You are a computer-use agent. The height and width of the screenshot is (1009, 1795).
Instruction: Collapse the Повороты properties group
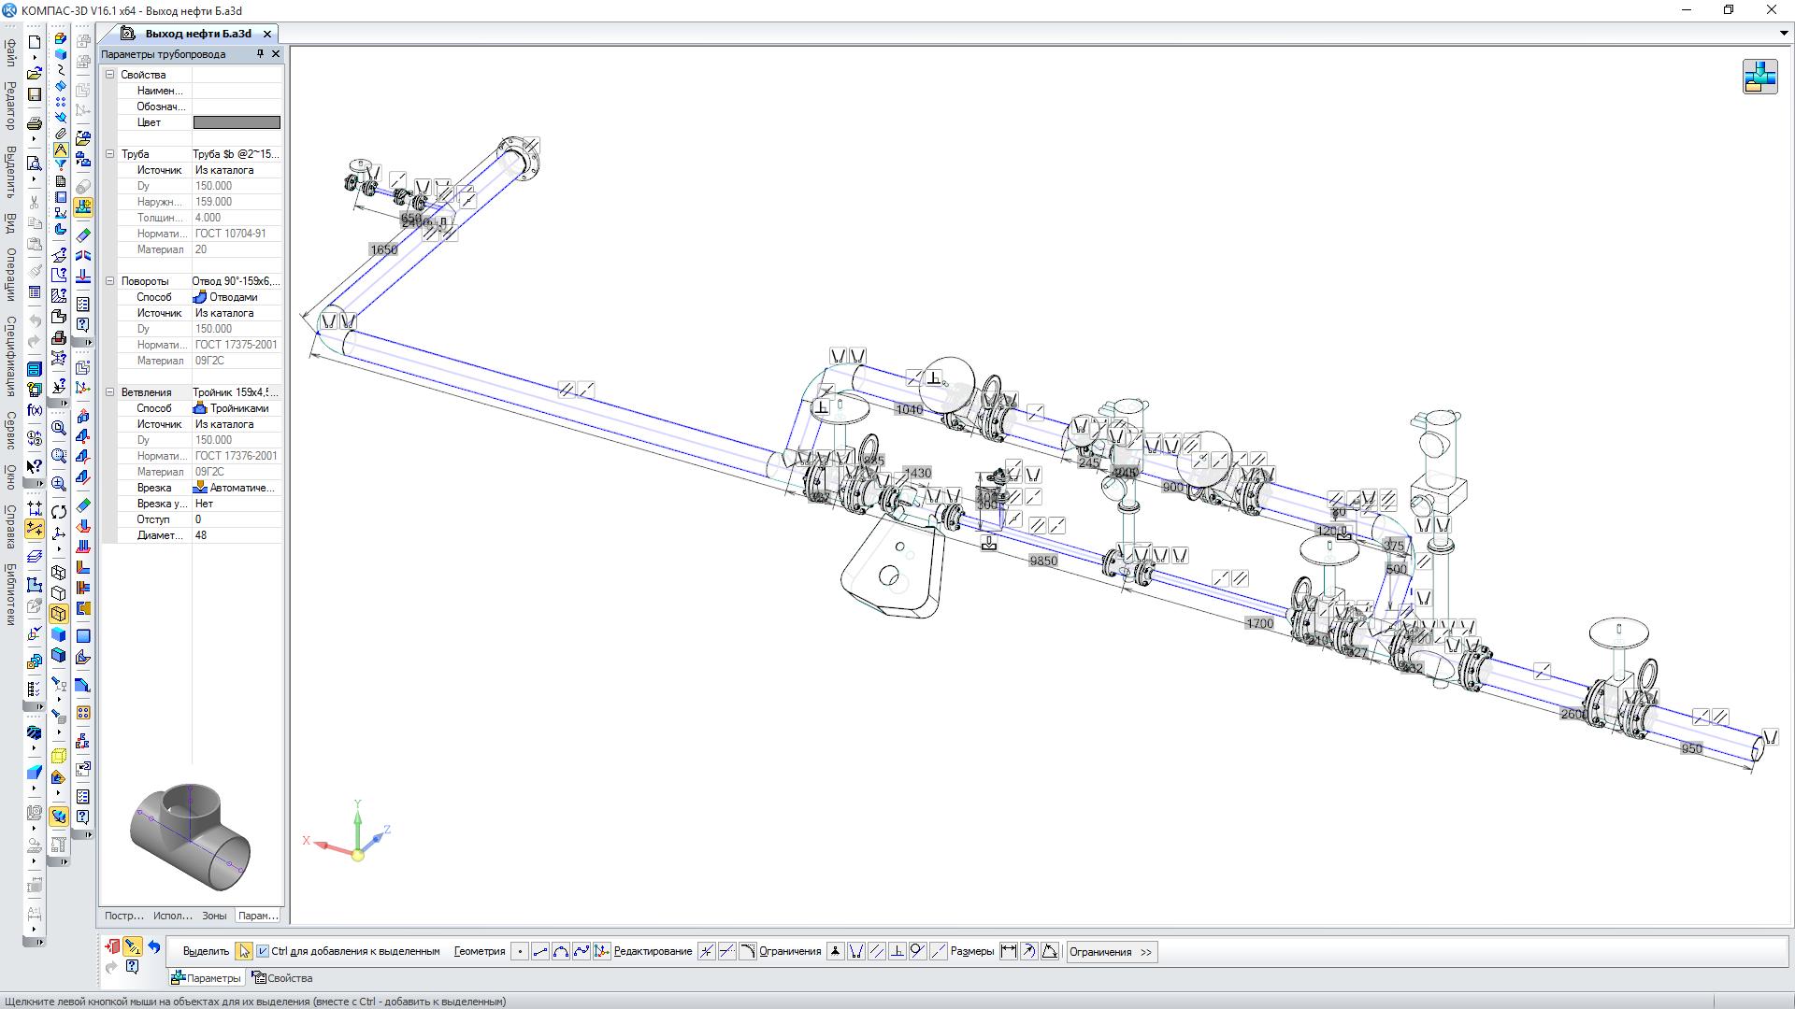click(109, 281)
